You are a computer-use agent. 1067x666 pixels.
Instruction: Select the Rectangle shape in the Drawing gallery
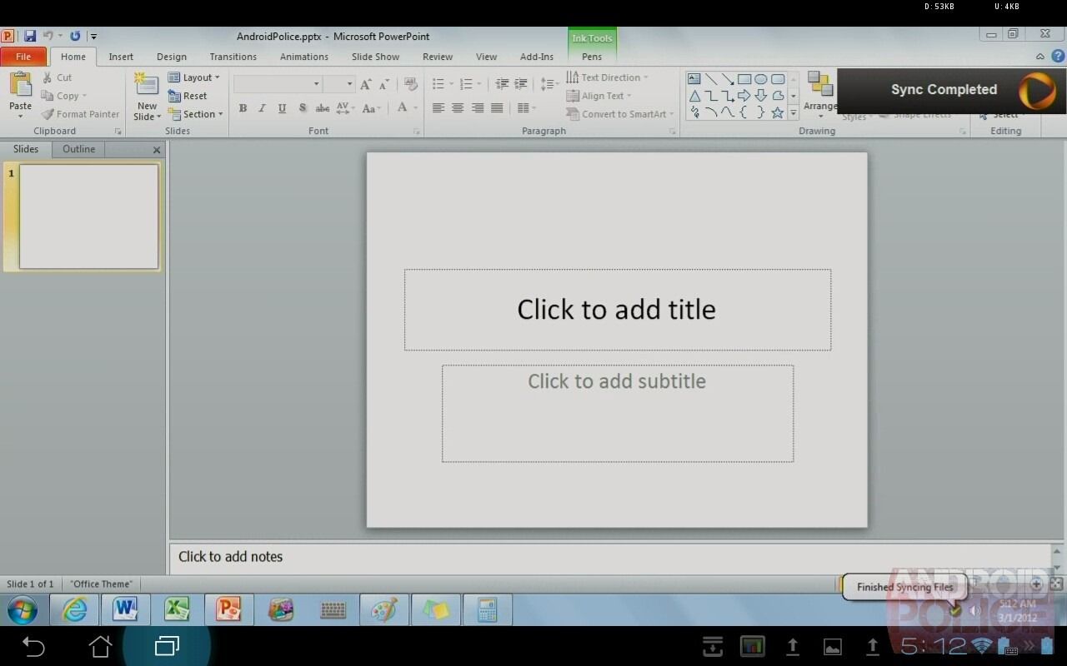coord(744,77)
